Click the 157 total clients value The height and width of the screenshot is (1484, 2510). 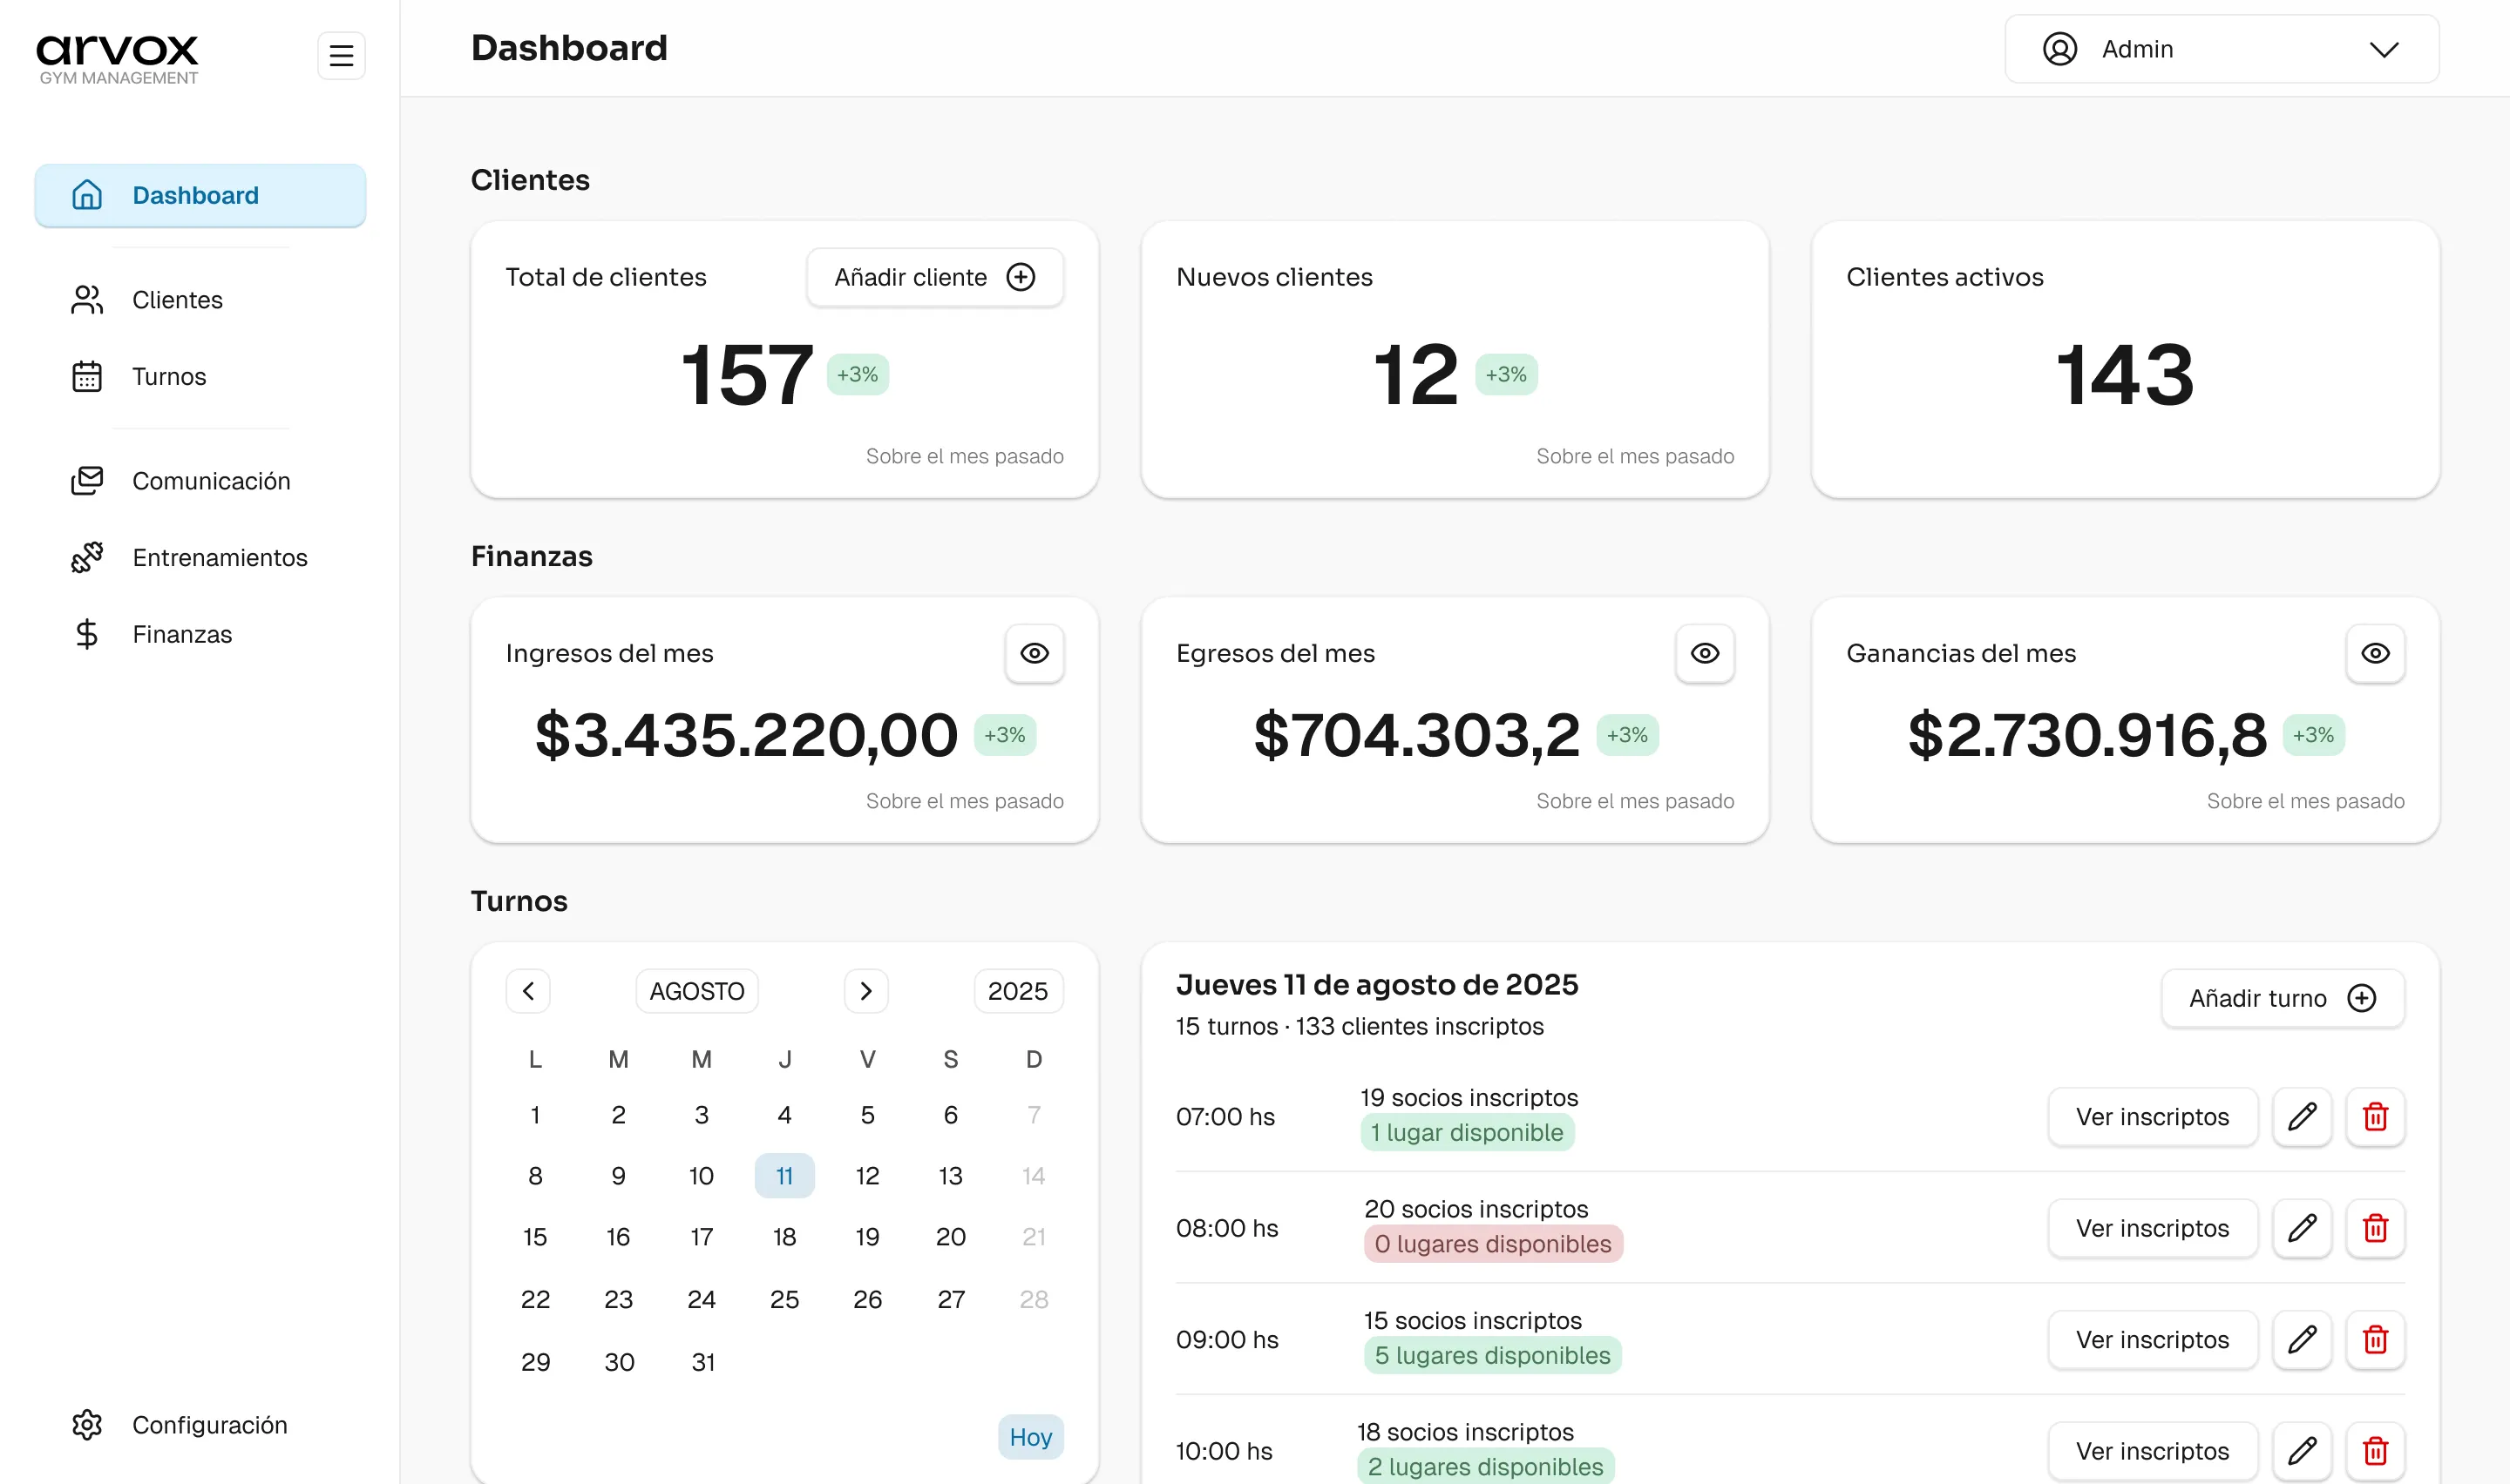[x=746, y=375]
